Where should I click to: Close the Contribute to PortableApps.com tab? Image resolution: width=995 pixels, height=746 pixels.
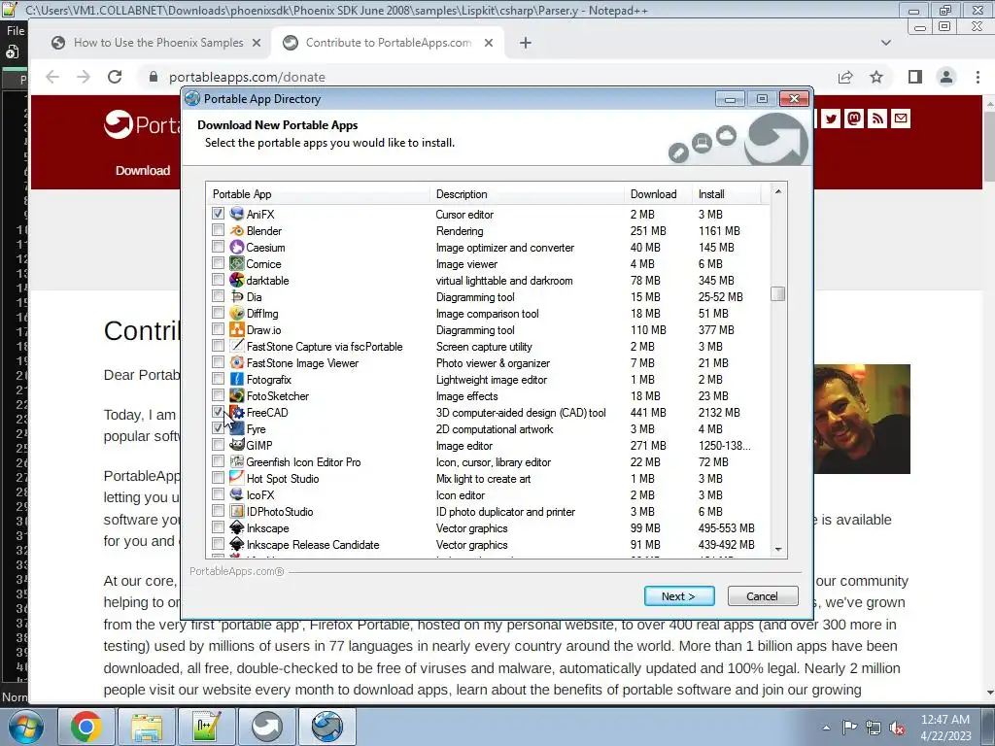(x=489, y=43)
